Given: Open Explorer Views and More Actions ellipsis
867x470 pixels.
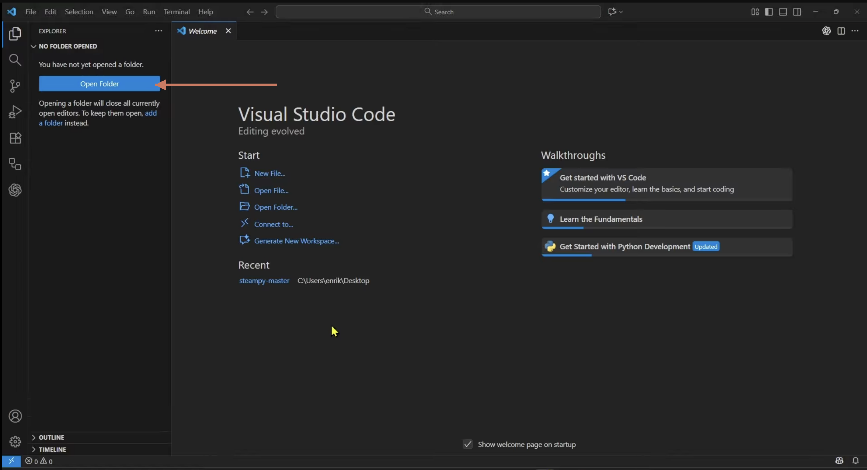Looking at the screenshot, I should (x=159, y=31).
